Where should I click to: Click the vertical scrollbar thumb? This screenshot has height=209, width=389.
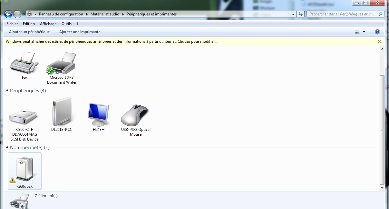tap(382, 130)
